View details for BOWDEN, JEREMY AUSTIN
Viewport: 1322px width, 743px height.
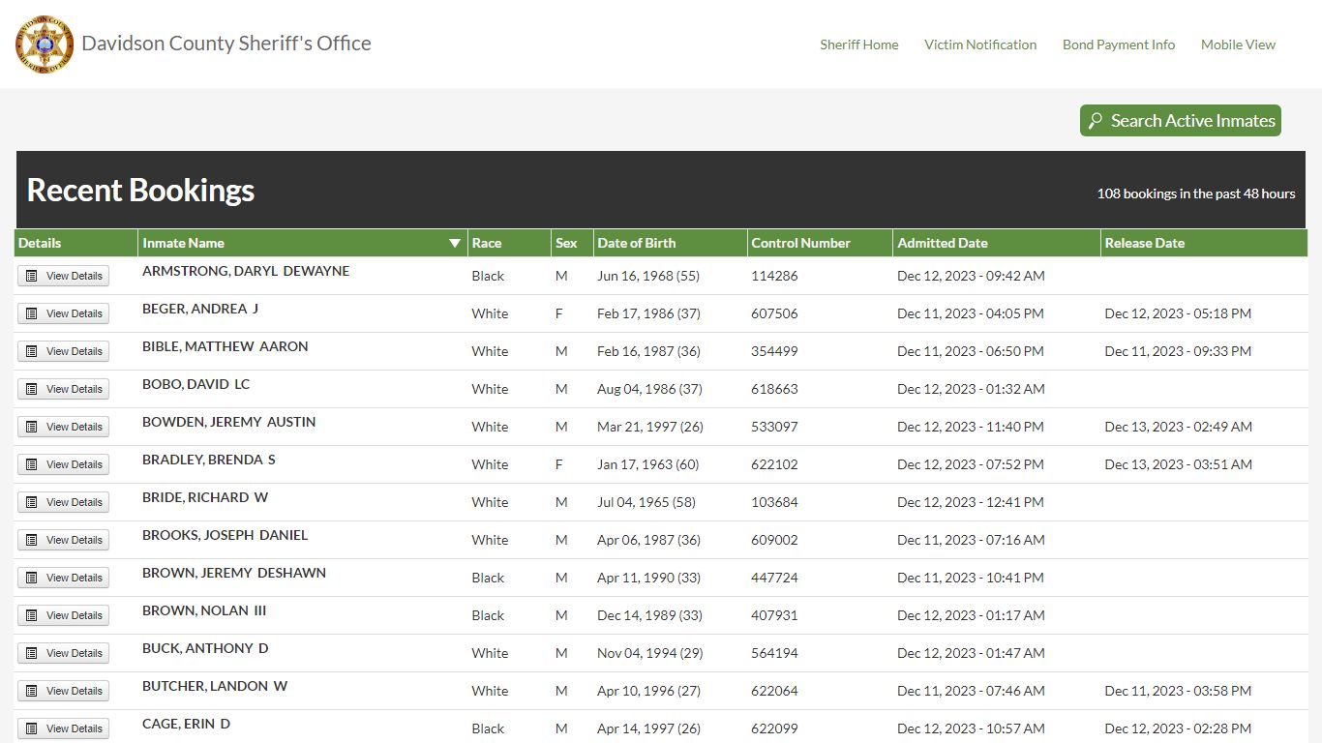[x=63, y=427]
